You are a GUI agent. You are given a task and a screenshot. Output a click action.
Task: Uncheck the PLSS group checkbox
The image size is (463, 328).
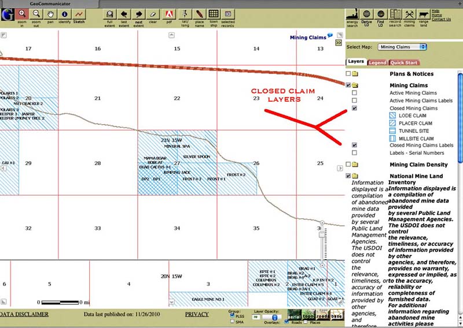[x=232, y=316]
